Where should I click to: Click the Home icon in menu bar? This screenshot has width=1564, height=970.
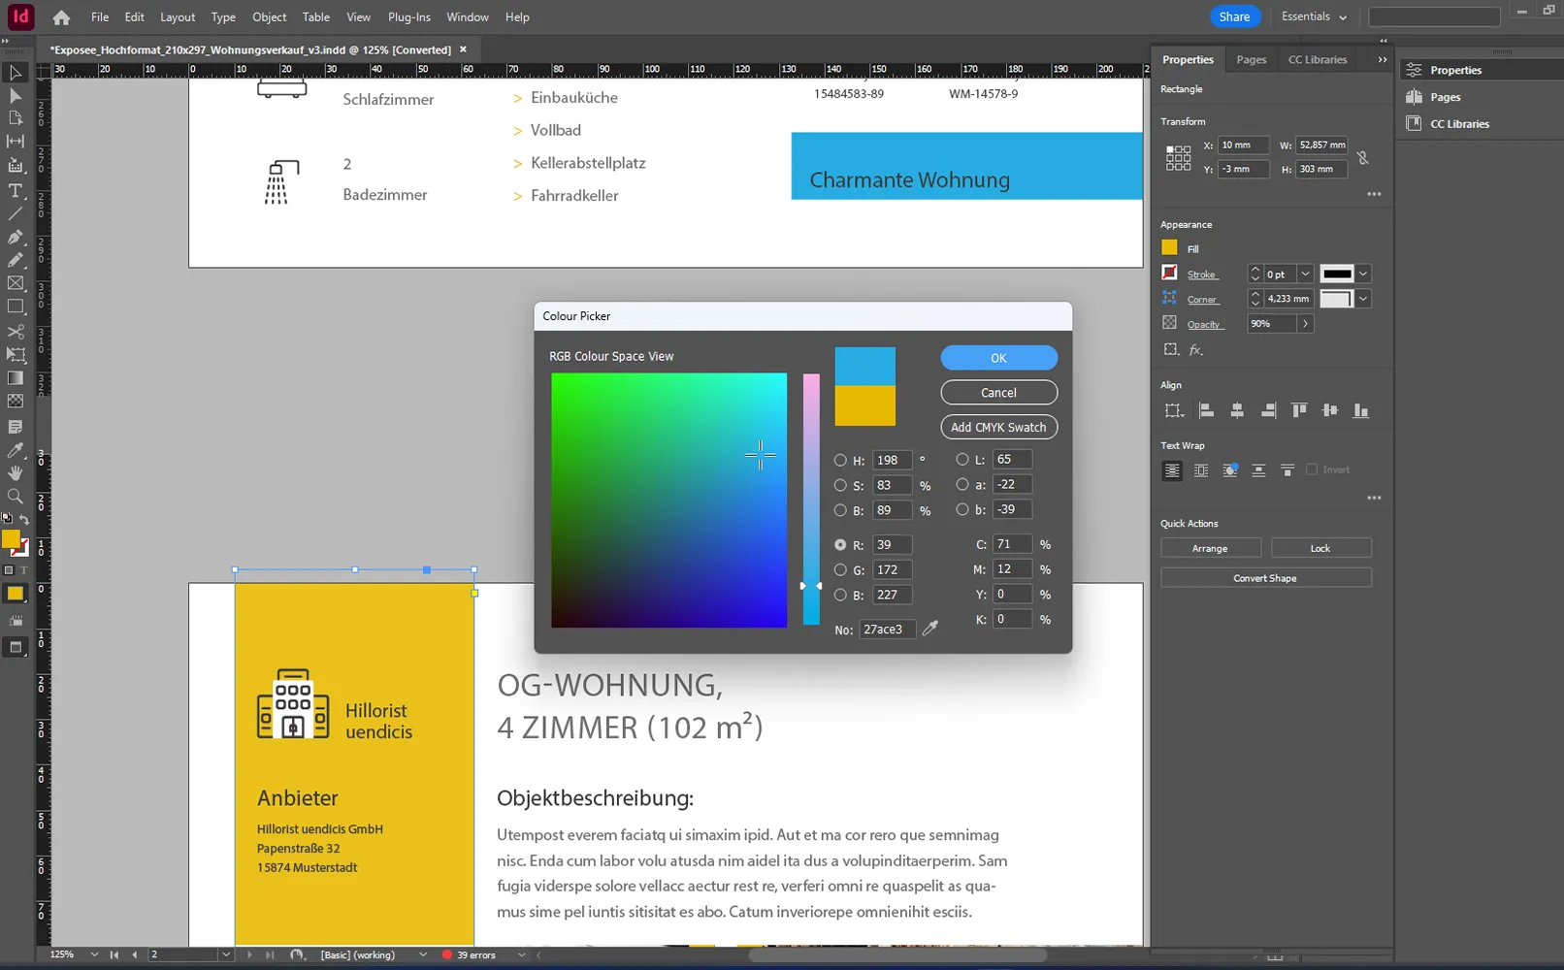pyautogui.click(x=61, y=17)
